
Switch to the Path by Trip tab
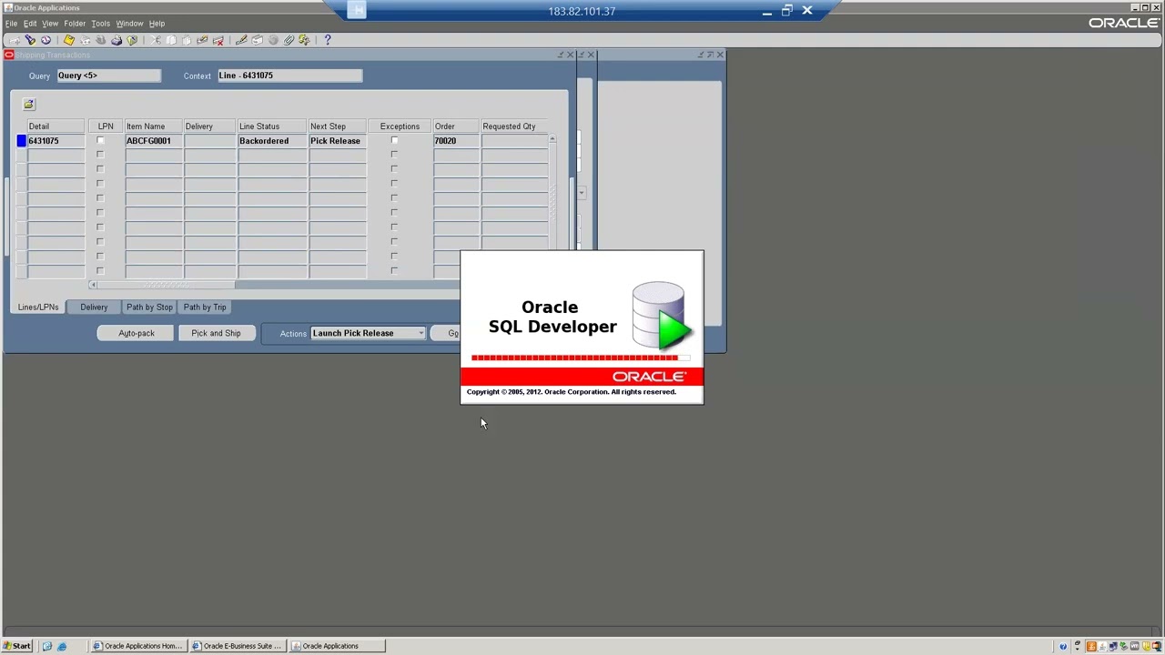pyautogui.click(x=205, y=307)
